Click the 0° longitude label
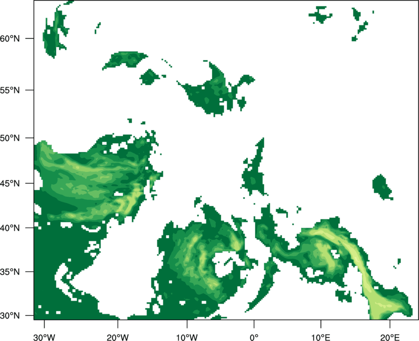419x341 pixels. [254, 337]
